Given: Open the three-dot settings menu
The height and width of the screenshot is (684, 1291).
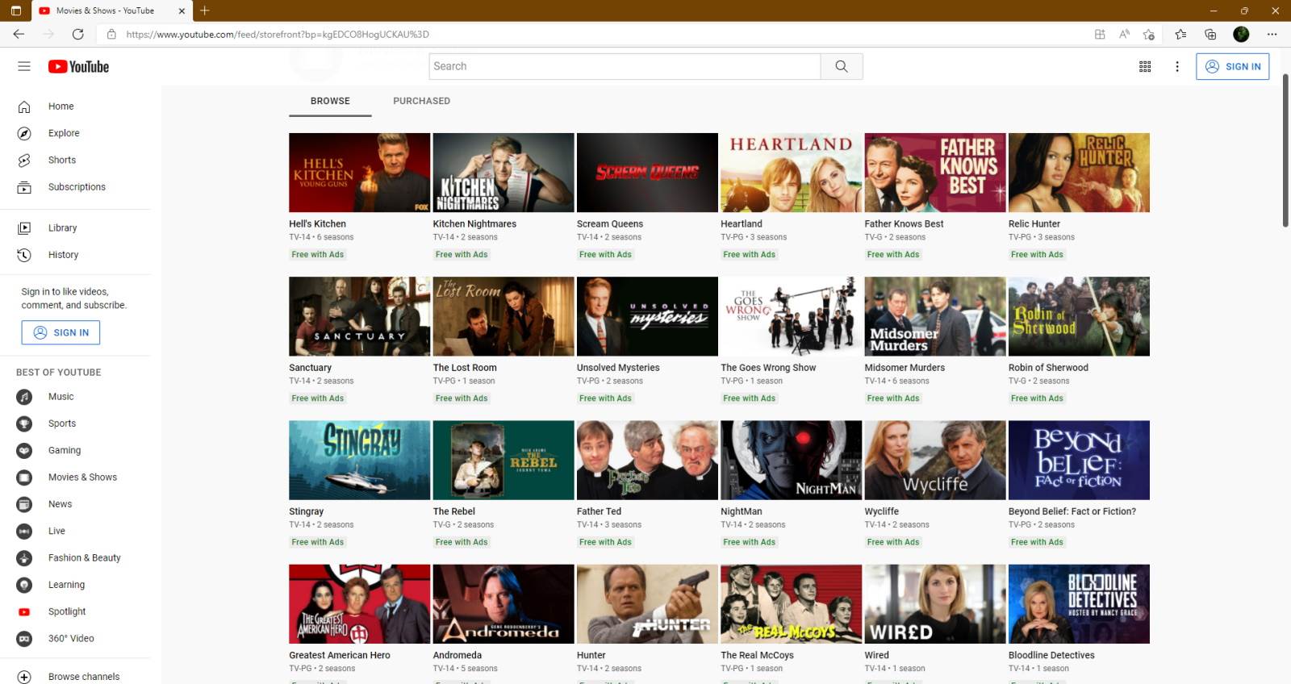Looking at the screenshot, I should 1176,66.
